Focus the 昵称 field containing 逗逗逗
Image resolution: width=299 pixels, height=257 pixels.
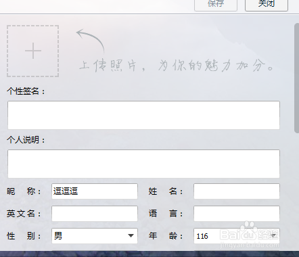[x=95, y=191]
